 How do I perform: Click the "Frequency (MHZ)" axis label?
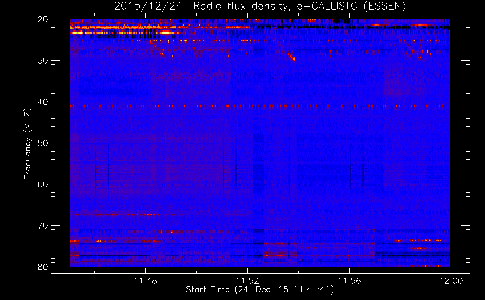click(x=28, y=144)
